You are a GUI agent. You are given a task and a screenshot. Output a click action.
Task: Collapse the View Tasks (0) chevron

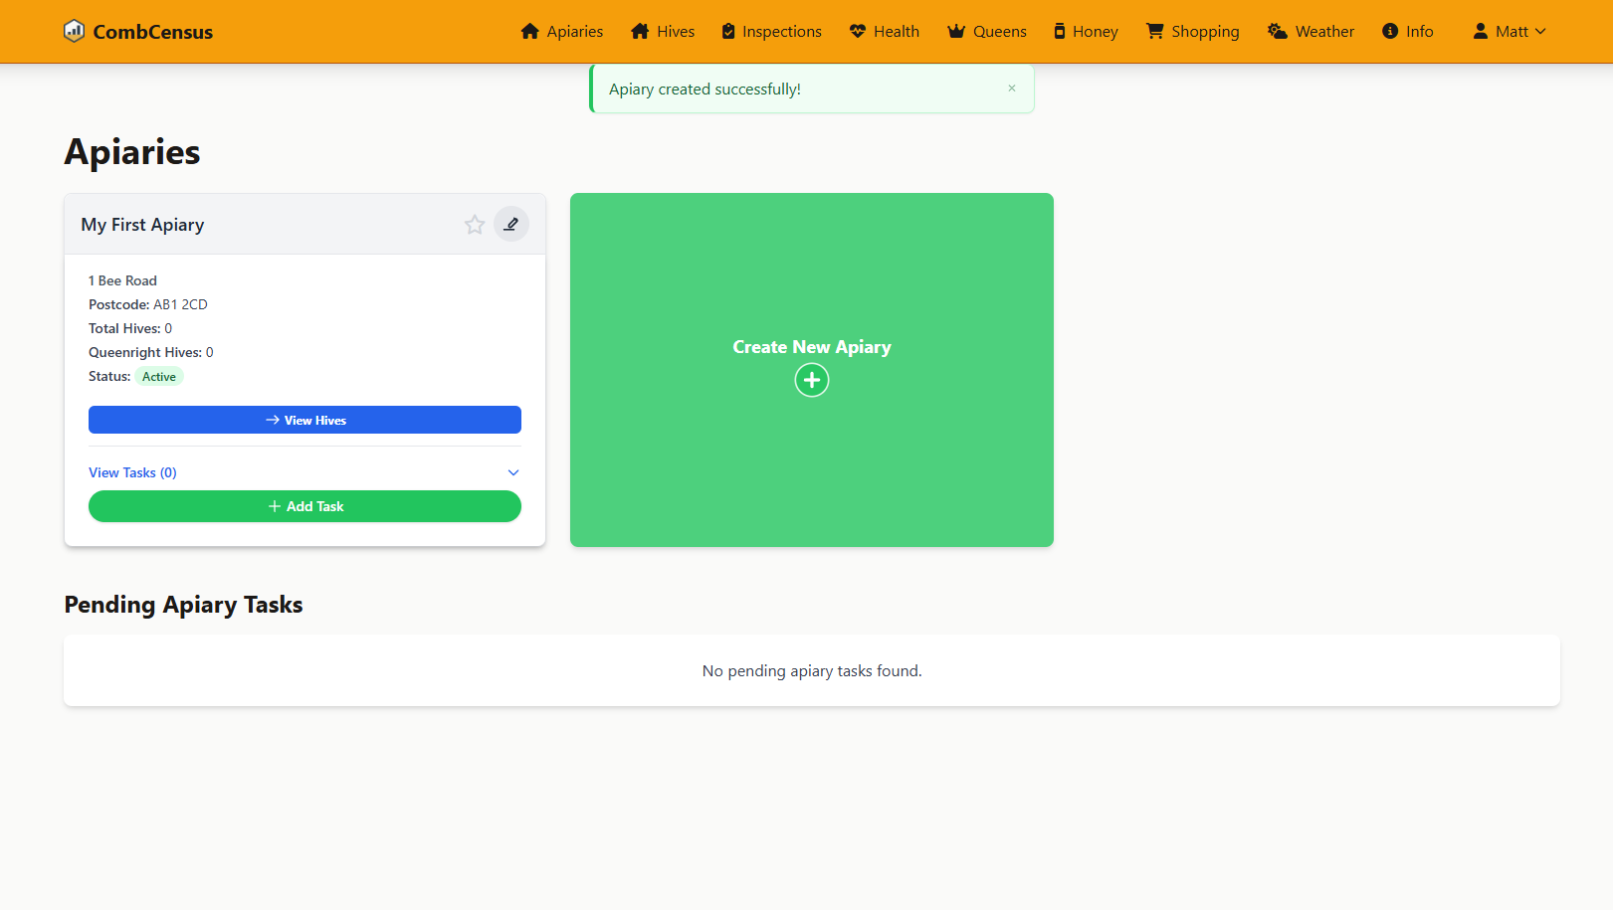(x=513, y=471)
